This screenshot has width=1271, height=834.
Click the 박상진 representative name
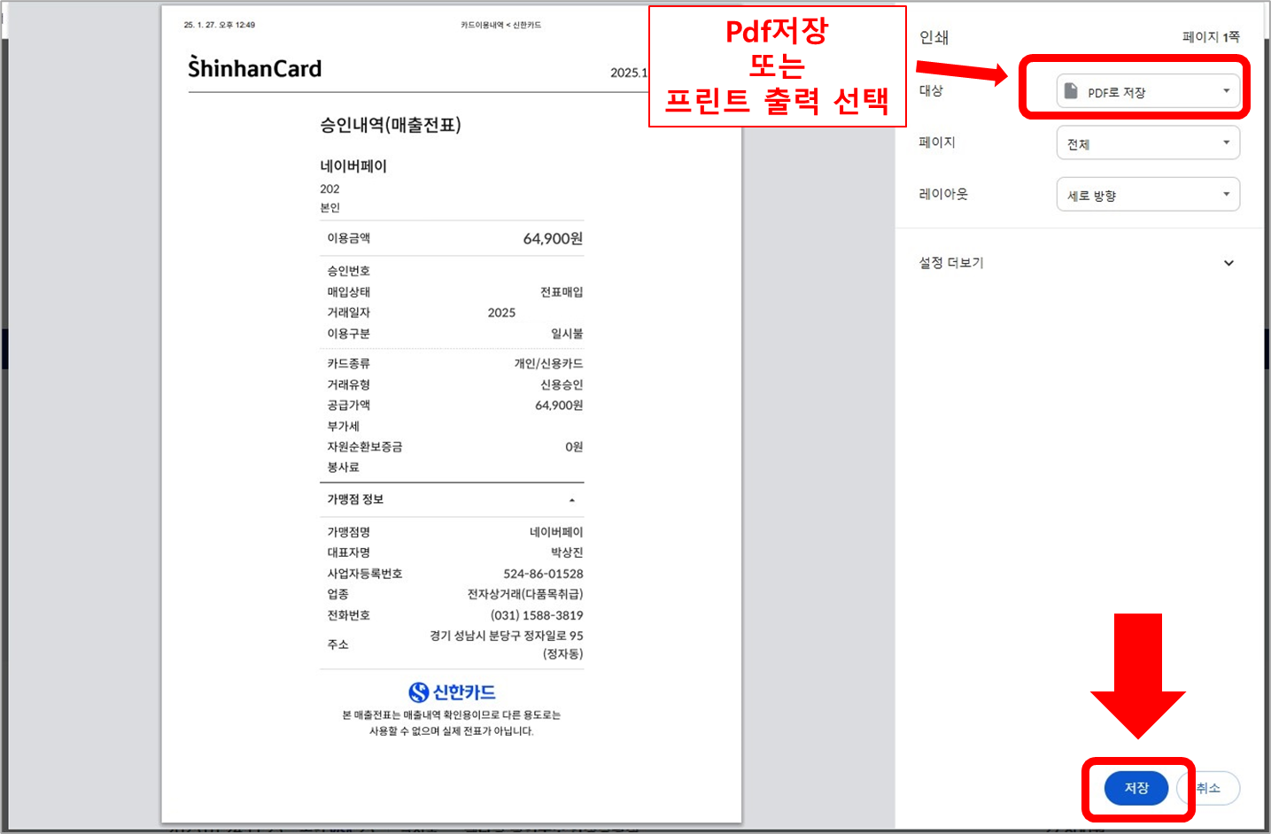[567, 552]
